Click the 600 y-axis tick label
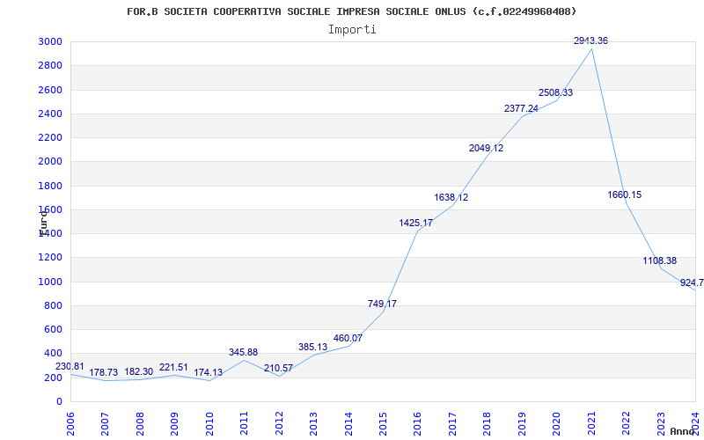Screen dimensions: 704x440 click(55, 329)
